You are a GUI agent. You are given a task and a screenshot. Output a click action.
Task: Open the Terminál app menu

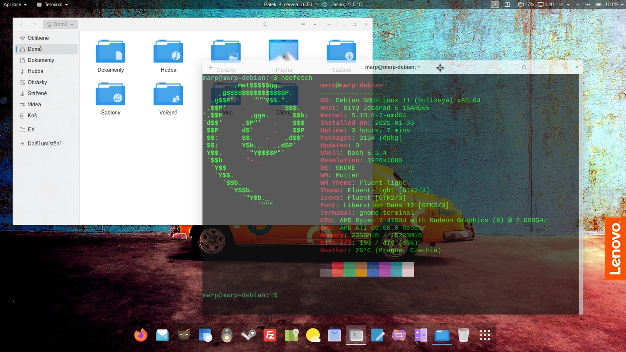52,5
